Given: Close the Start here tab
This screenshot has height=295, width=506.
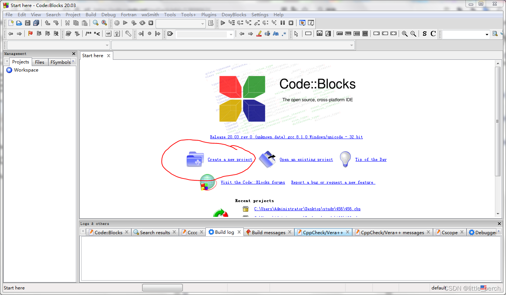Looking at the screenshot, I should 108,56.
